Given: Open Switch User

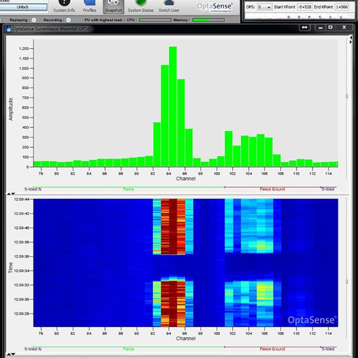Looking at the screenshot, I should tap(169, 7).
